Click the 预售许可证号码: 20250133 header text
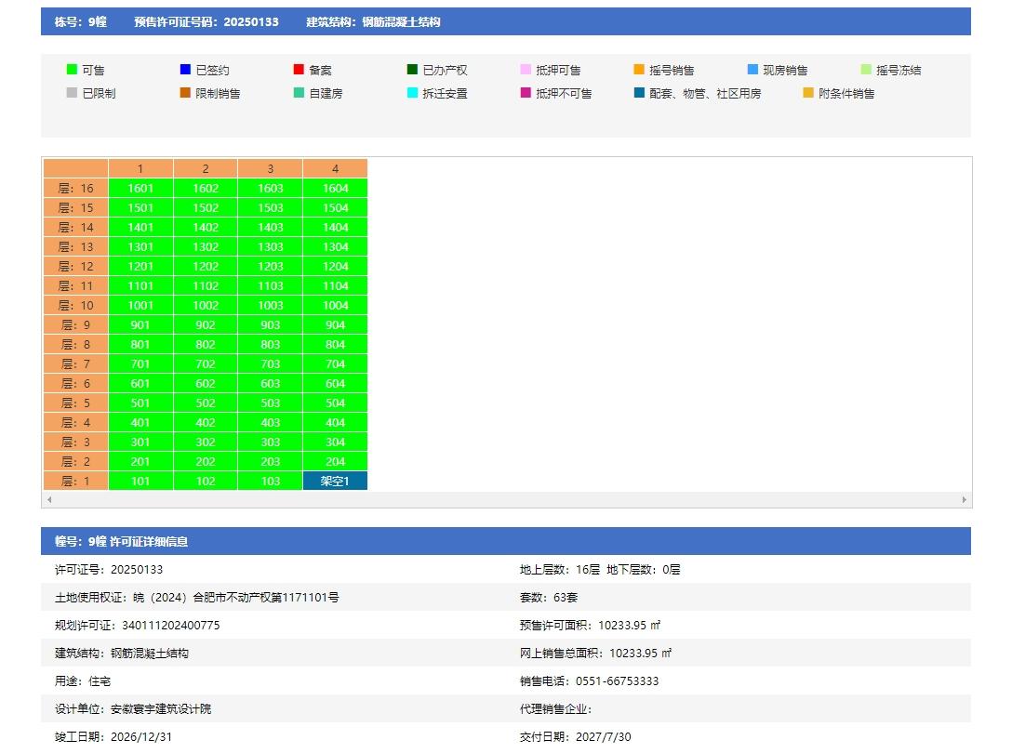The image size is (1012, 753). 206,22
